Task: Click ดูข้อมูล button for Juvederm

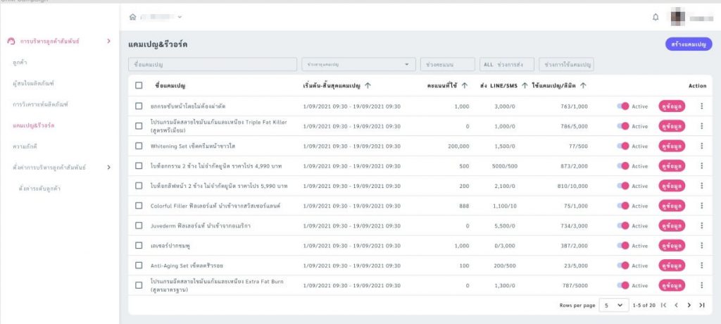Action: pos(672,225)
